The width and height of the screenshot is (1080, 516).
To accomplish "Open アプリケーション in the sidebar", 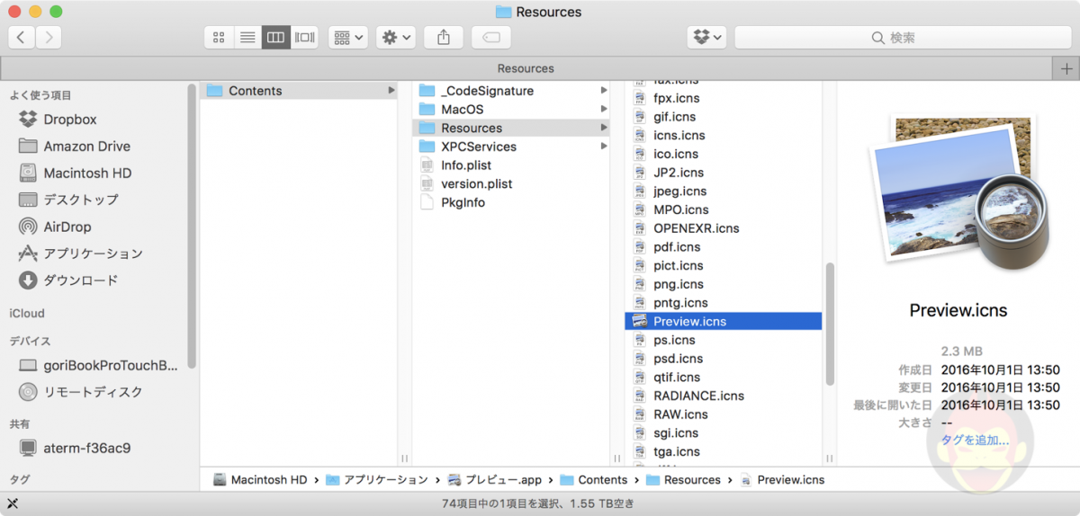I will tap(93, 254).
